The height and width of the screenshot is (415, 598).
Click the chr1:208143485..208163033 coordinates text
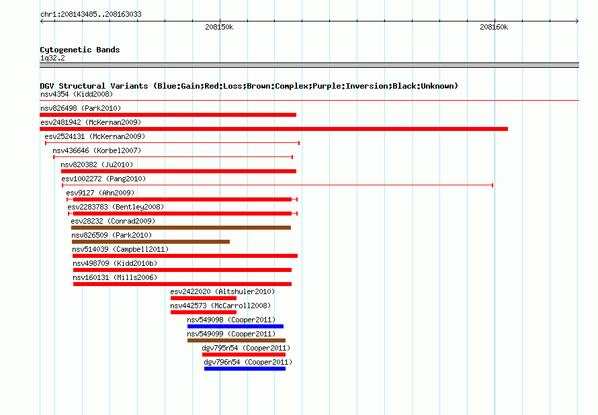tap(91, 14)
